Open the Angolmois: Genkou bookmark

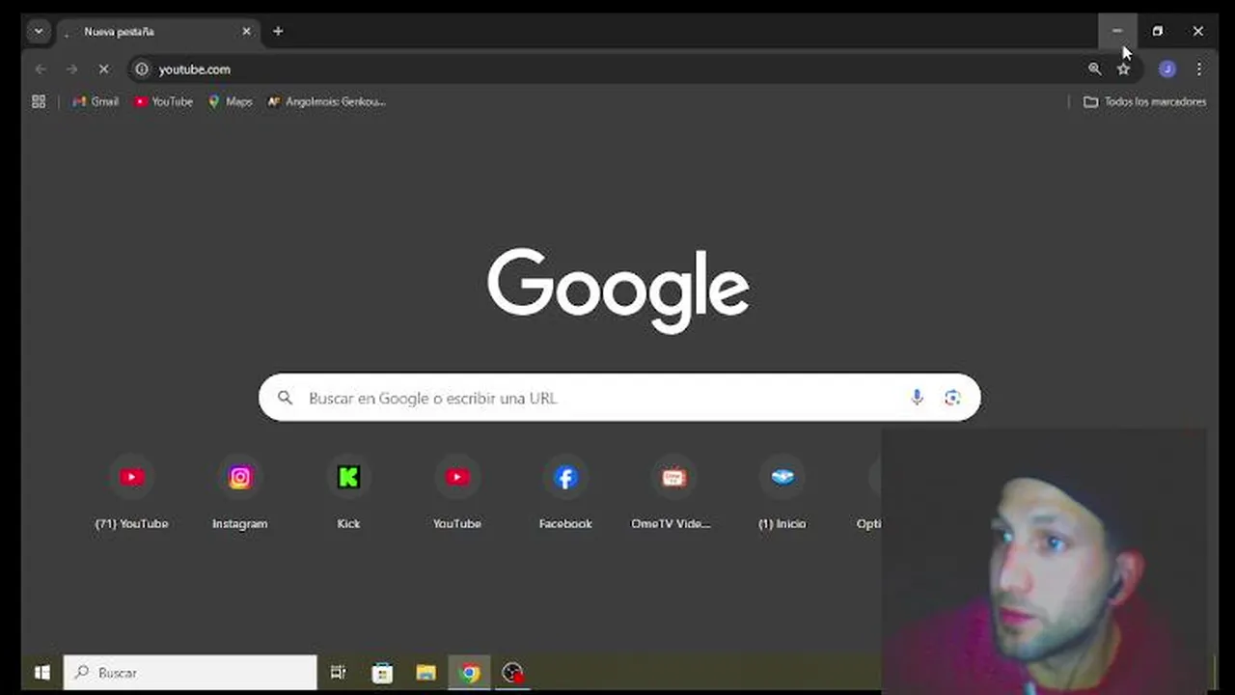pyautogui.click(x=326, y=101)
